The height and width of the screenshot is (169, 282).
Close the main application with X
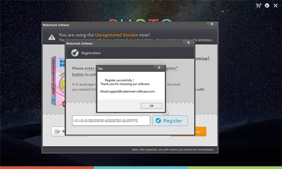[x=275, y=6]
